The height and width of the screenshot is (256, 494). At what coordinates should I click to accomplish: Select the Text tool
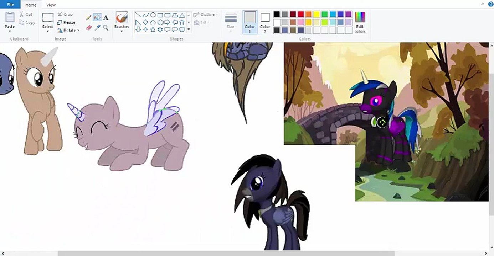pos(106,17)
